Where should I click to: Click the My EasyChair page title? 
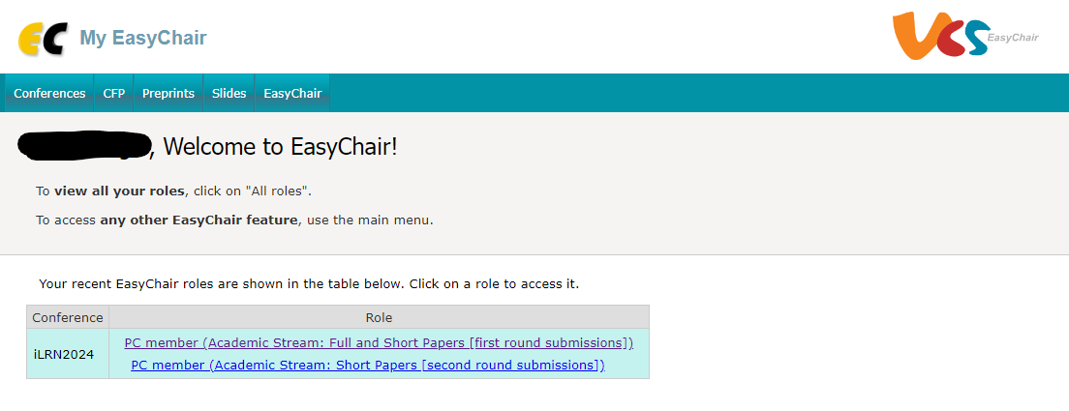pos(143,39)
